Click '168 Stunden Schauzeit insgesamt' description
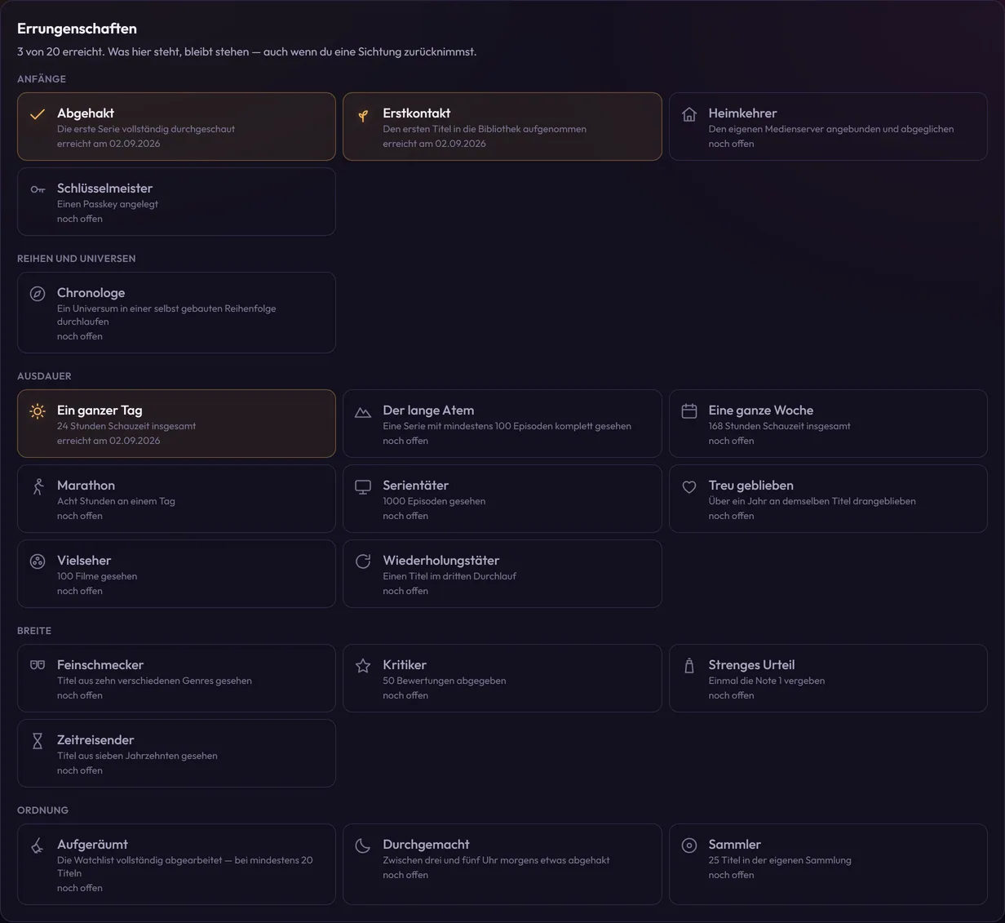The height and width of the screenshot is (923, 1005). (x=779, y=426)
